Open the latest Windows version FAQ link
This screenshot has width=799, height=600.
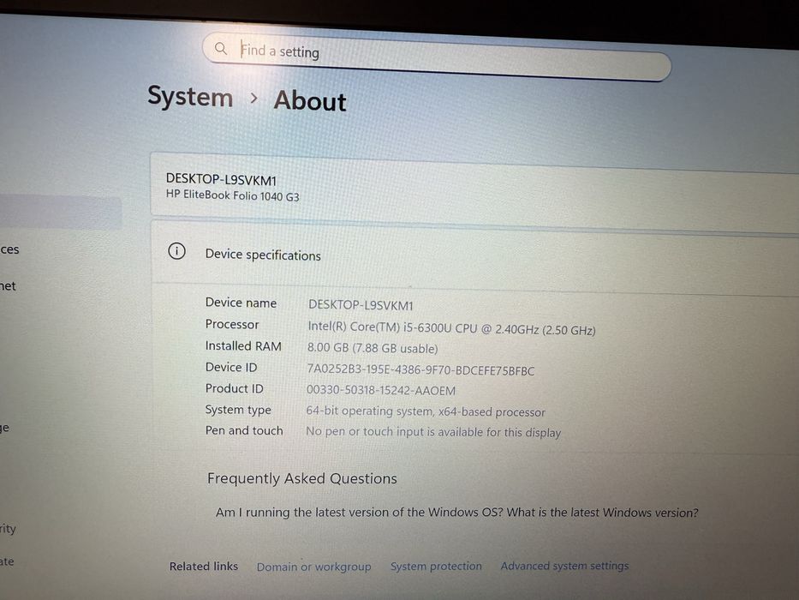click(456, 513)
